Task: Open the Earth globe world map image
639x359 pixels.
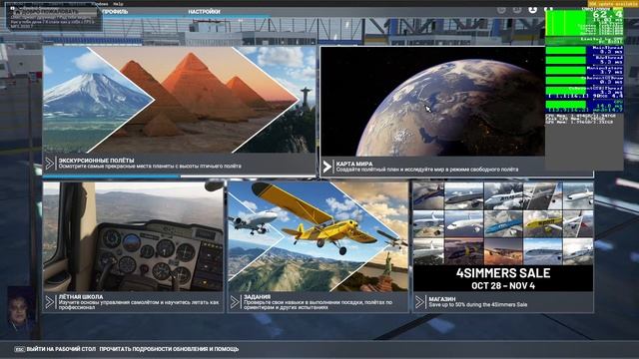Action: (x=432, y=101)
